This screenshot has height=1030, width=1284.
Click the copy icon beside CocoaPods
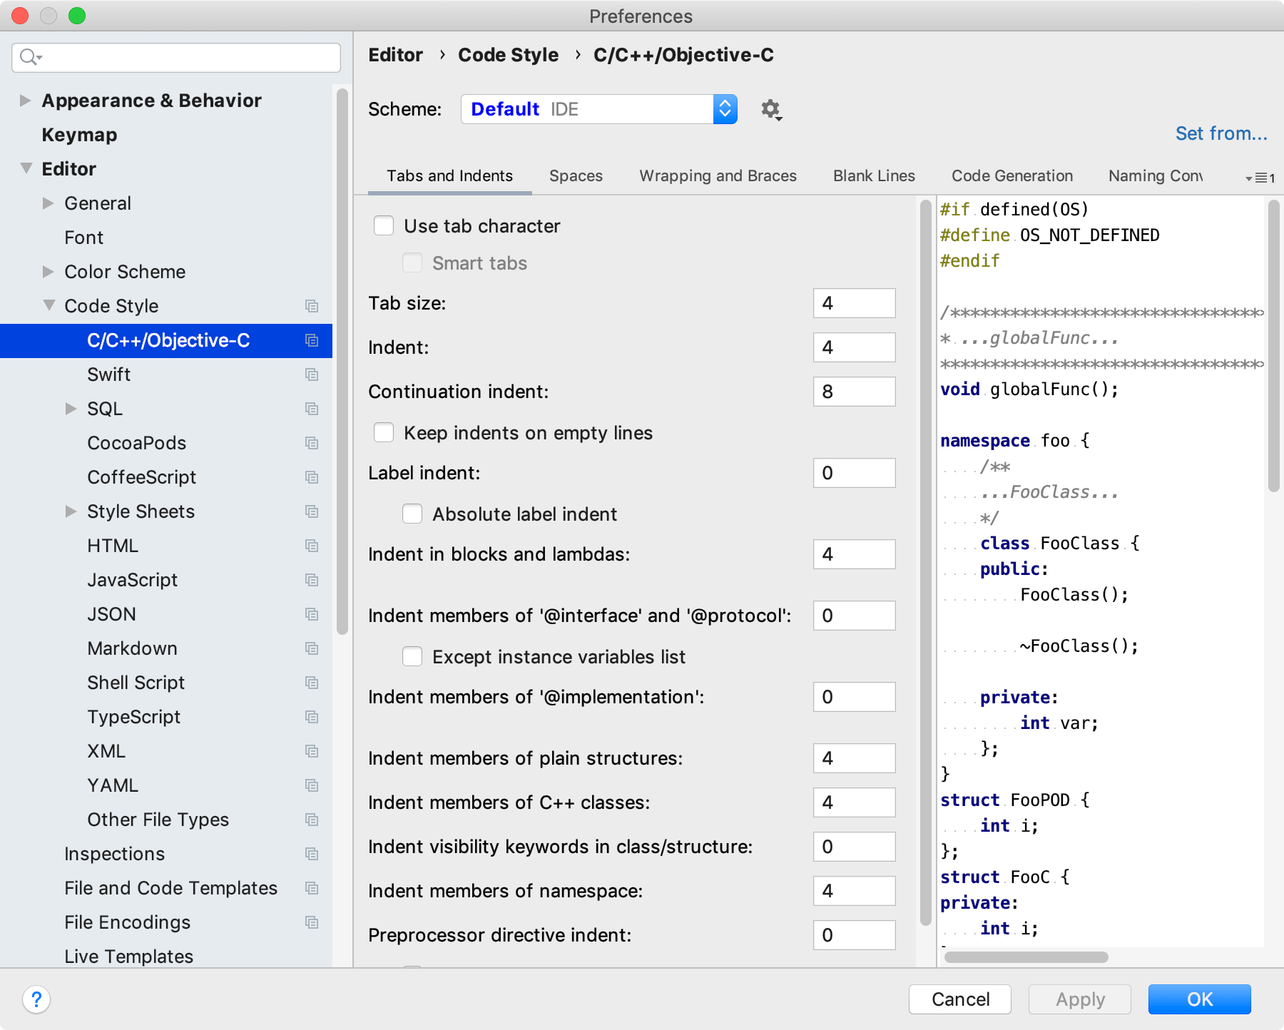[312, 443]
